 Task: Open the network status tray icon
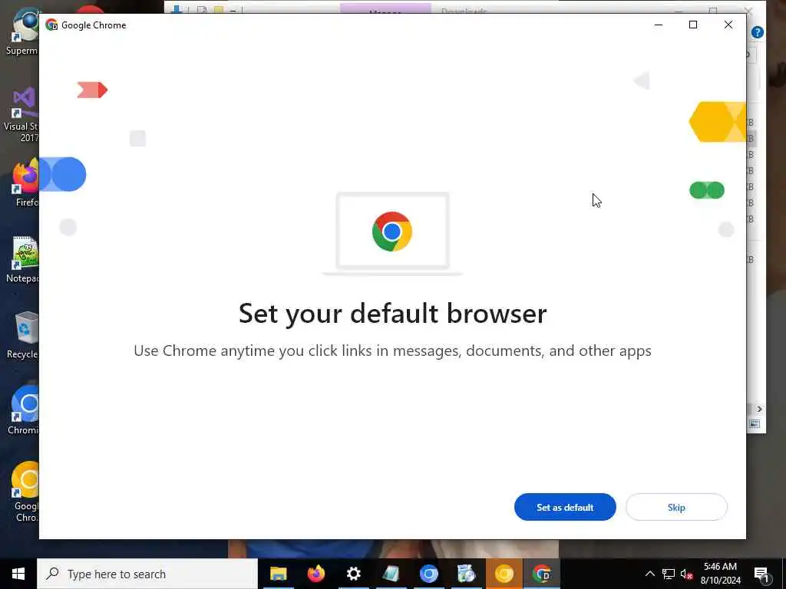tap(669, 574)
